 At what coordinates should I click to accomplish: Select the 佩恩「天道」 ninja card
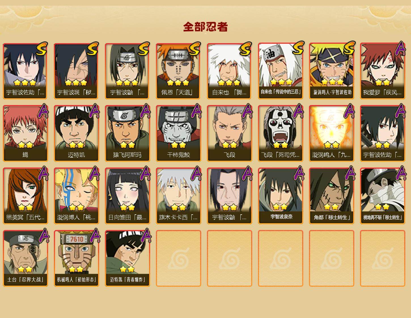(x=178, y=71)
